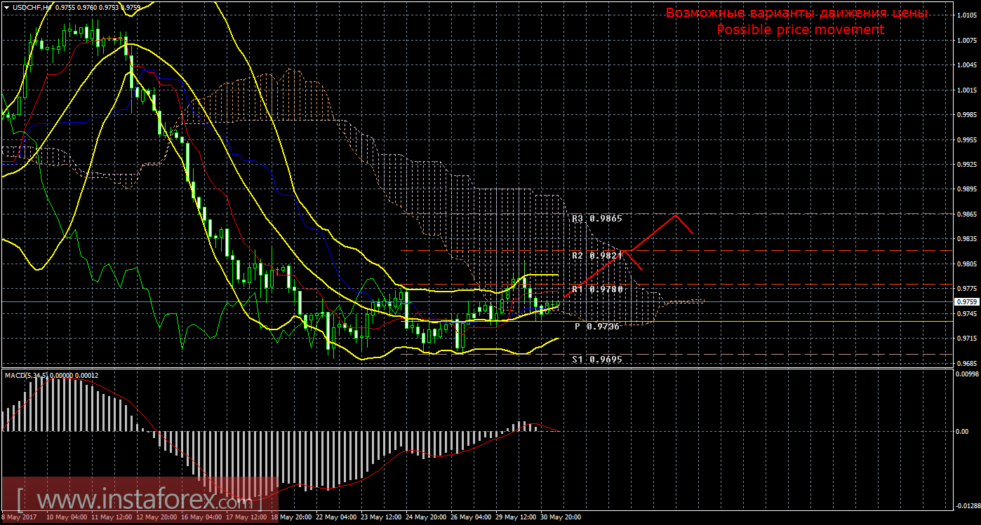The width and height of the screenshot is (981, 525).
Task: Select the USDCHF,H4 chart title text
Action: (32, 7)
